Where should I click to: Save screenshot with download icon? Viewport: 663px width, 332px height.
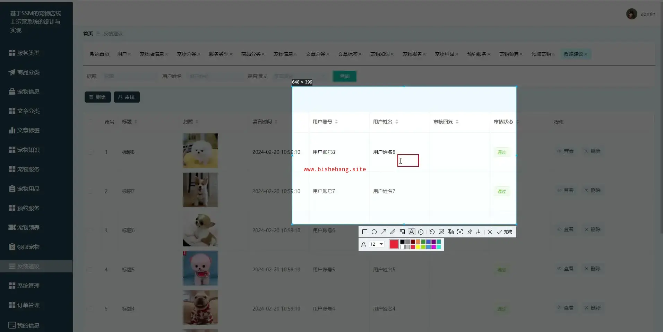click(479, 232)
